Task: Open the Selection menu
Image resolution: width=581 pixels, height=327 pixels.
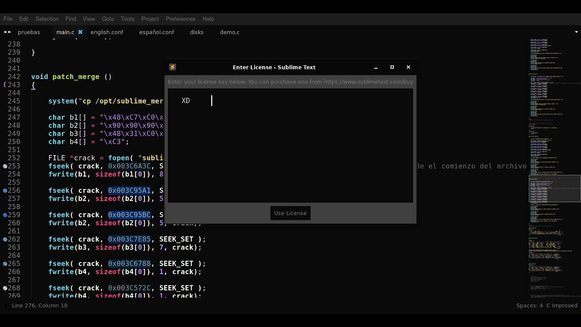Action: (47, 19)
